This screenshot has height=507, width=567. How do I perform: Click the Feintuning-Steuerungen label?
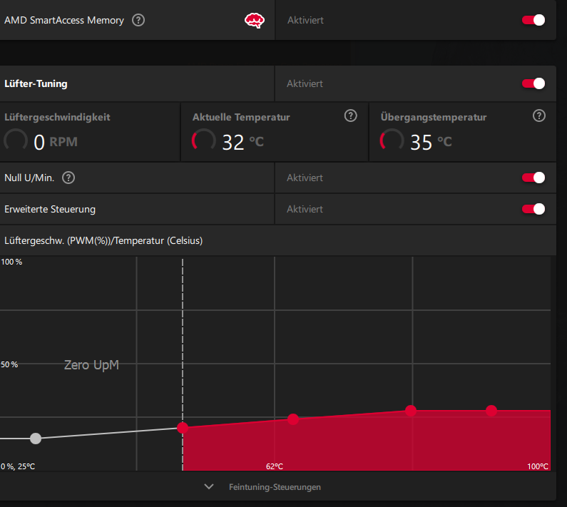tap(275, 487)
